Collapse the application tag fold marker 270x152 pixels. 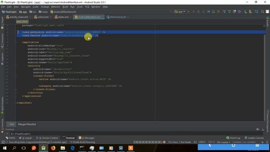[16, 42]
